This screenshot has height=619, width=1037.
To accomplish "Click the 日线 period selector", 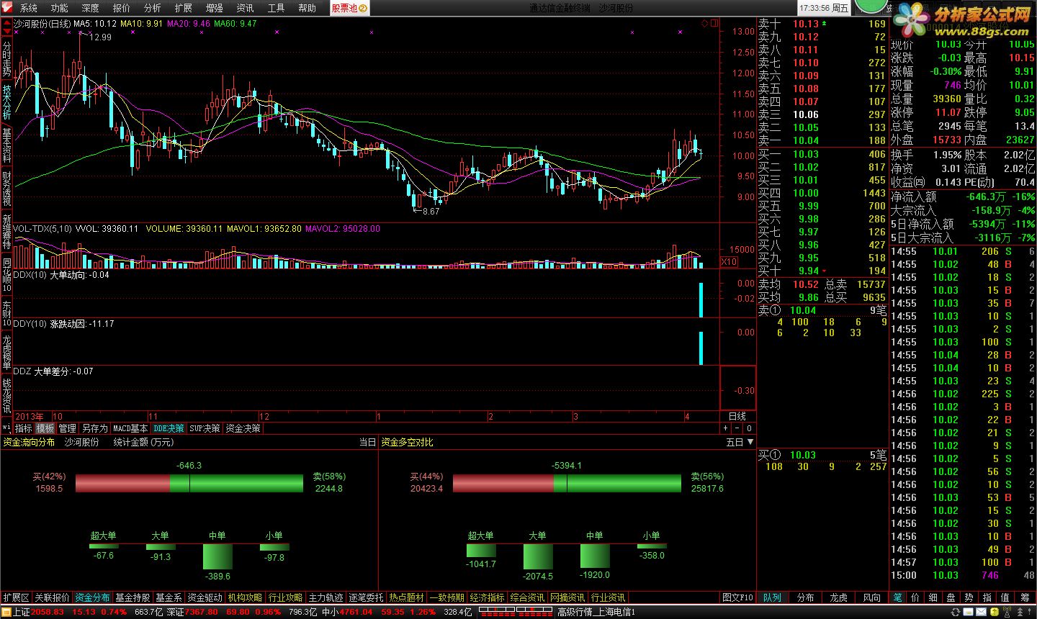I will tap(737, 416).
